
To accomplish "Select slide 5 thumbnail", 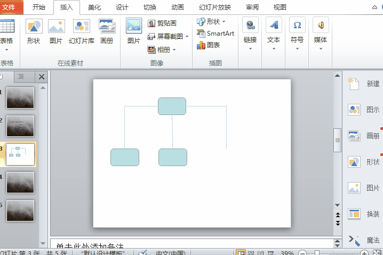I will [x=20, y=211].
